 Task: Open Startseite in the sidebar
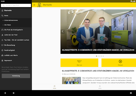[16, 10]
